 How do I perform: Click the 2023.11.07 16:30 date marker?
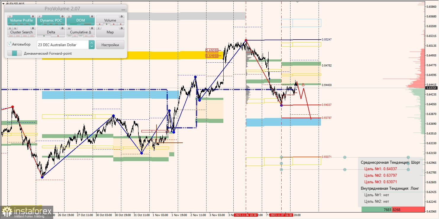[282, 215]
